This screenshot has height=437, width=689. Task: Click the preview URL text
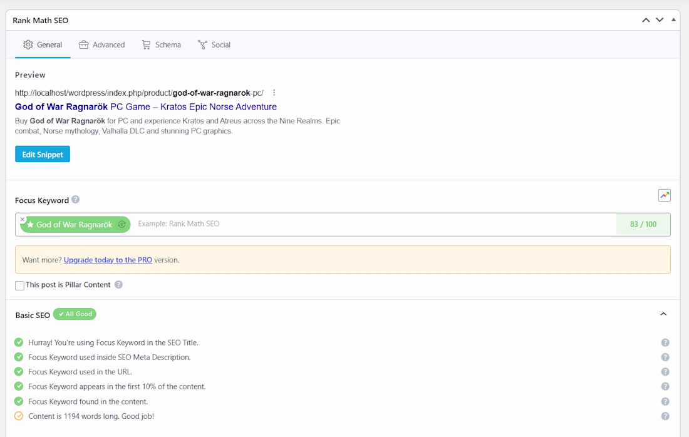tap(139, 93)
